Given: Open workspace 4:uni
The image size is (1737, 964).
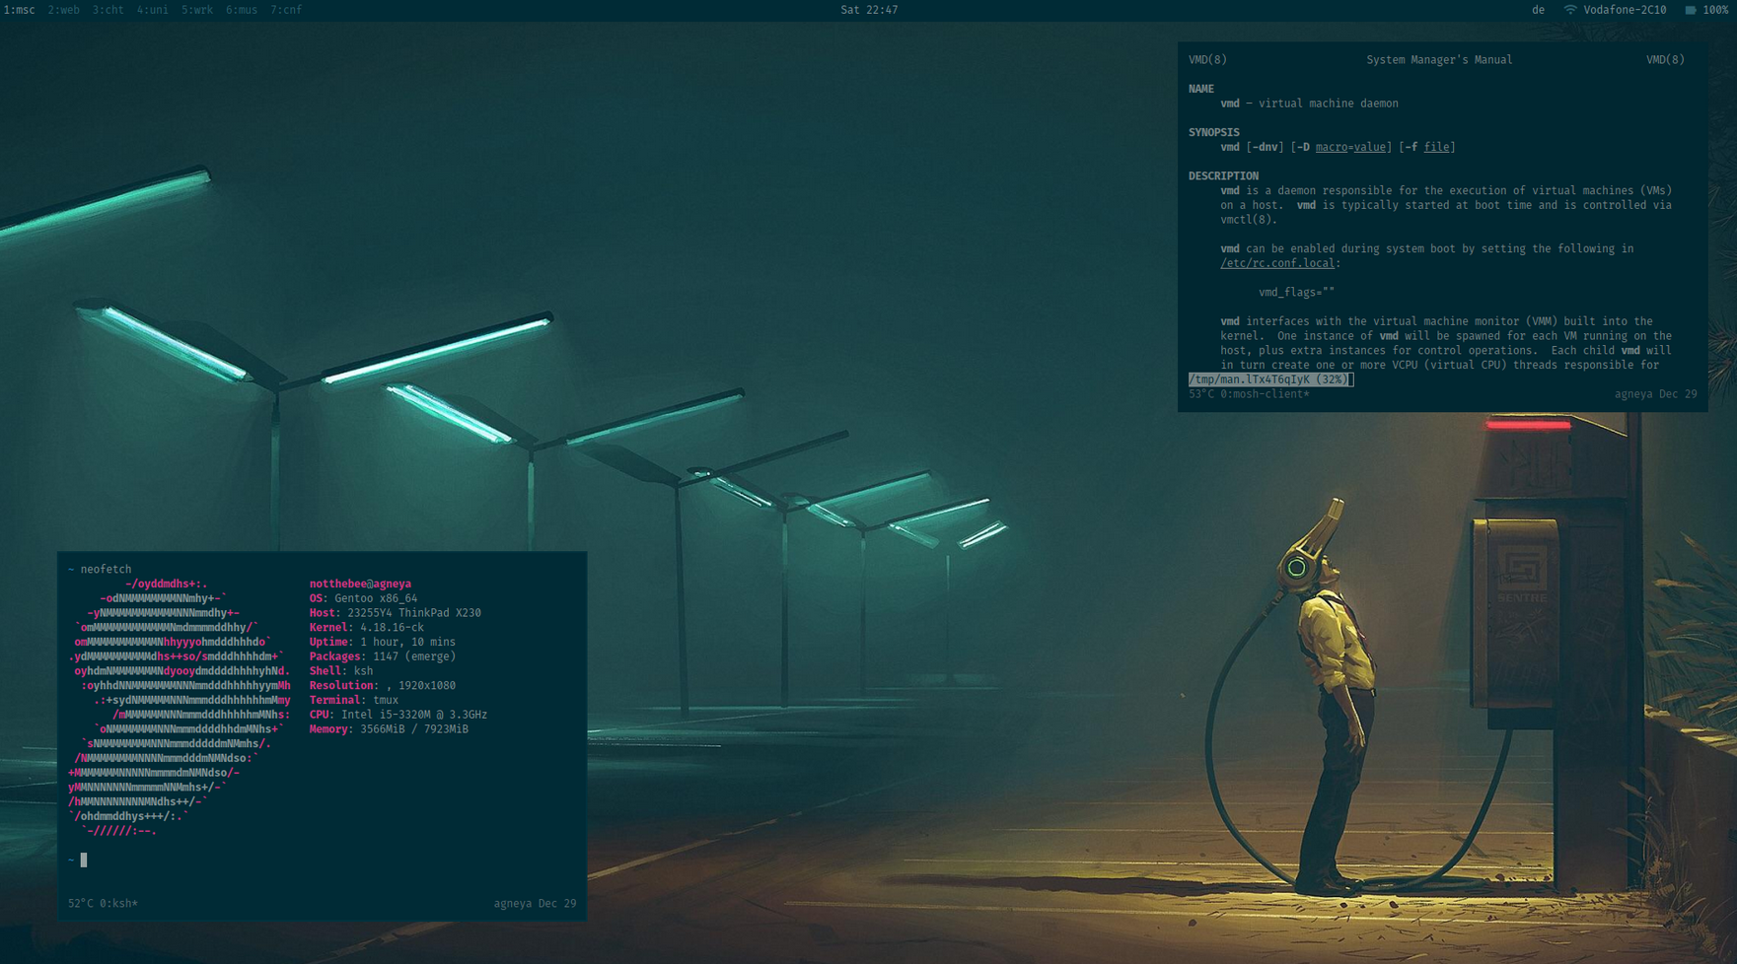Looking at the screenshot, I should [x=153, y=10].
